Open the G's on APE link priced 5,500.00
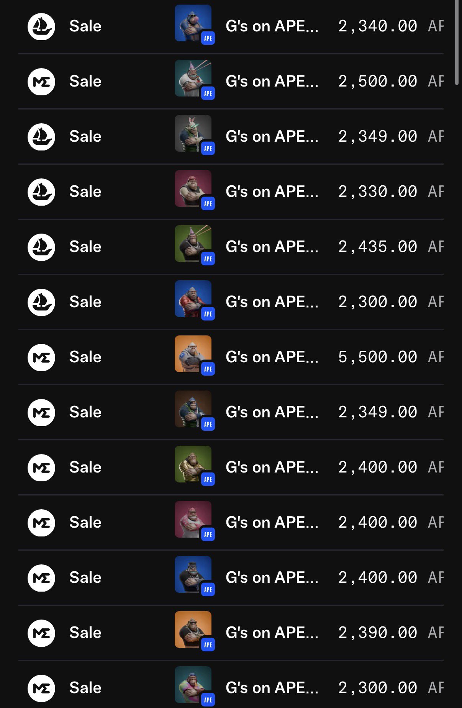462x708 pixels. pos(272,357)
